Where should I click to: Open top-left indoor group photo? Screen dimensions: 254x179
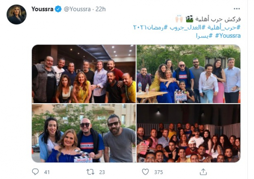(84, 74)
